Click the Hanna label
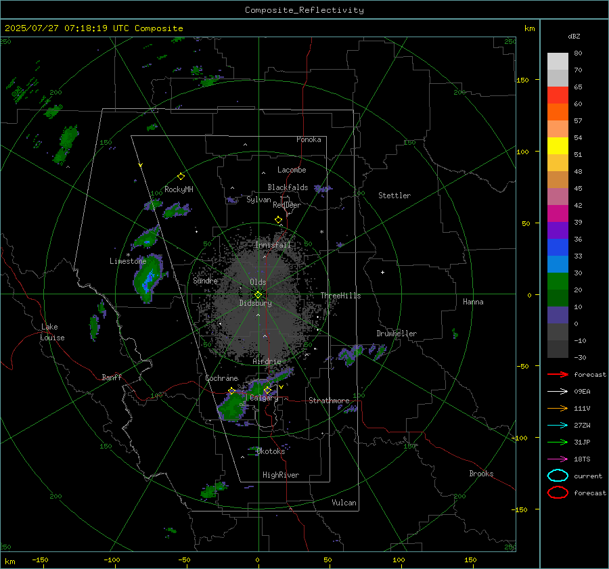 [473, 302]
